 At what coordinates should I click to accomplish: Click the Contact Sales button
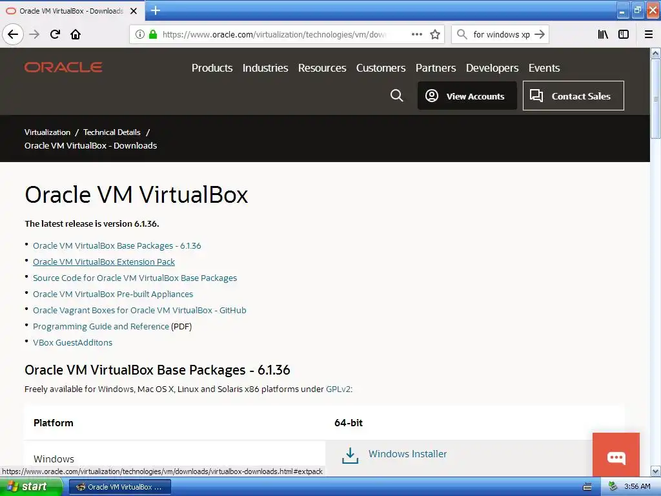tap(573, 96)
